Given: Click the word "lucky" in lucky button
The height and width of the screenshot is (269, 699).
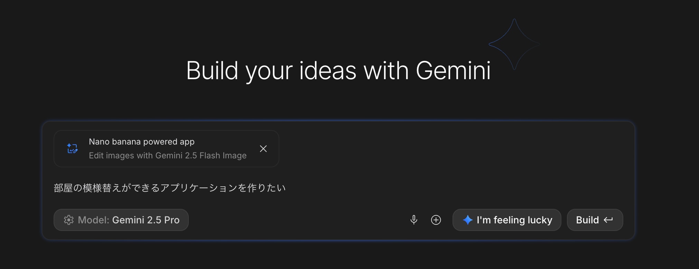Looking at the screenshot, I should pos(540,220).
